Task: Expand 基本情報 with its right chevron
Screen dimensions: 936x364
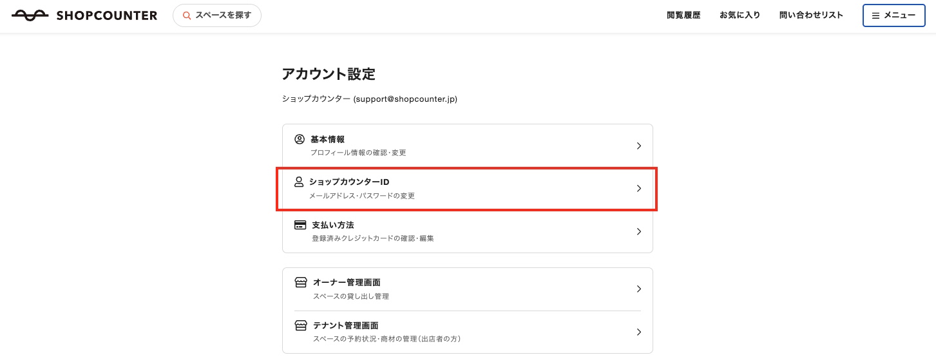Action: tap(638, 146)
